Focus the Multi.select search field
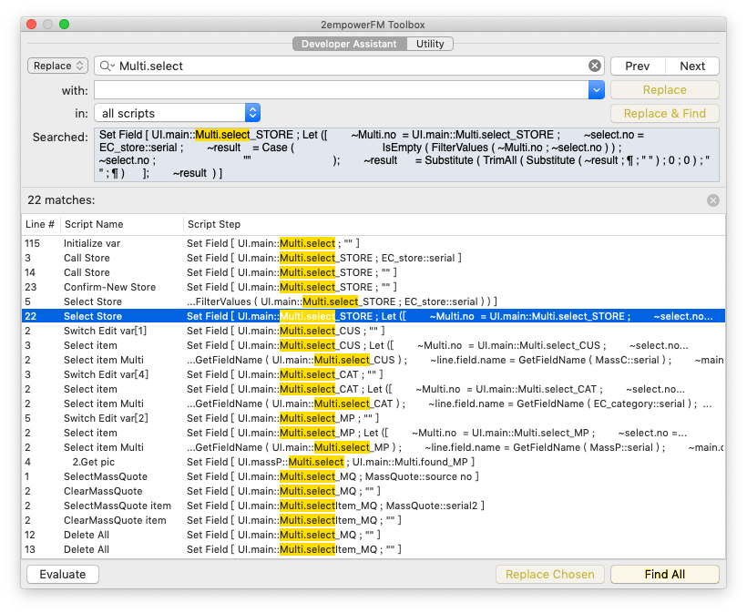The image size is (747, 613). [350, 66]
